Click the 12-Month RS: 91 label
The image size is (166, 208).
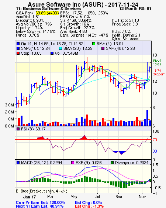click(x=135, y=8)
